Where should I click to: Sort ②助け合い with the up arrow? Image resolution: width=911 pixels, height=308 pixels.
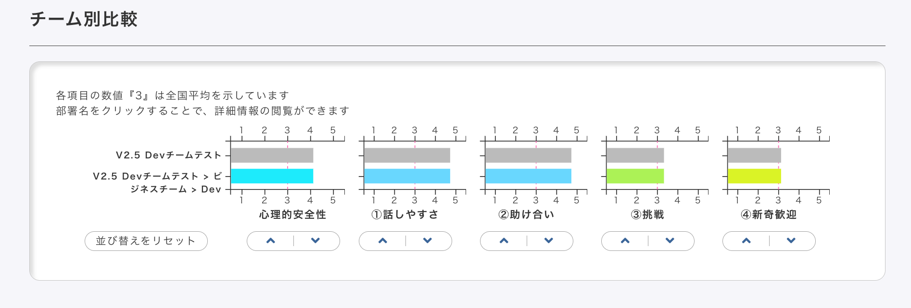tap(504, 241)
